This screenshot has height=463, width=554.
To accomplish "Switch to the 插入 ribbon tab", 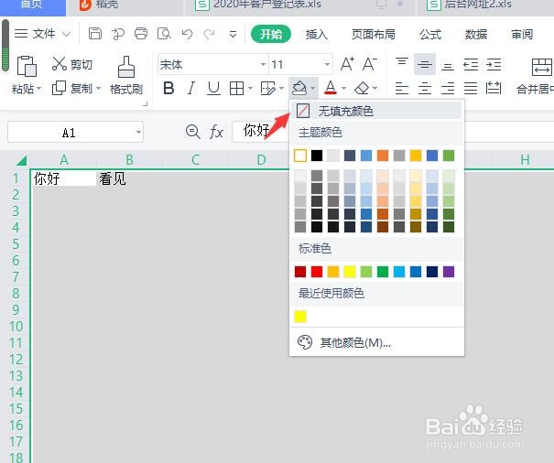I will (316, 34).
